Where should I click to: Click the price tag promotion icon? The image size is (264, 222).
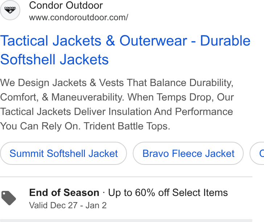(9, 198)
